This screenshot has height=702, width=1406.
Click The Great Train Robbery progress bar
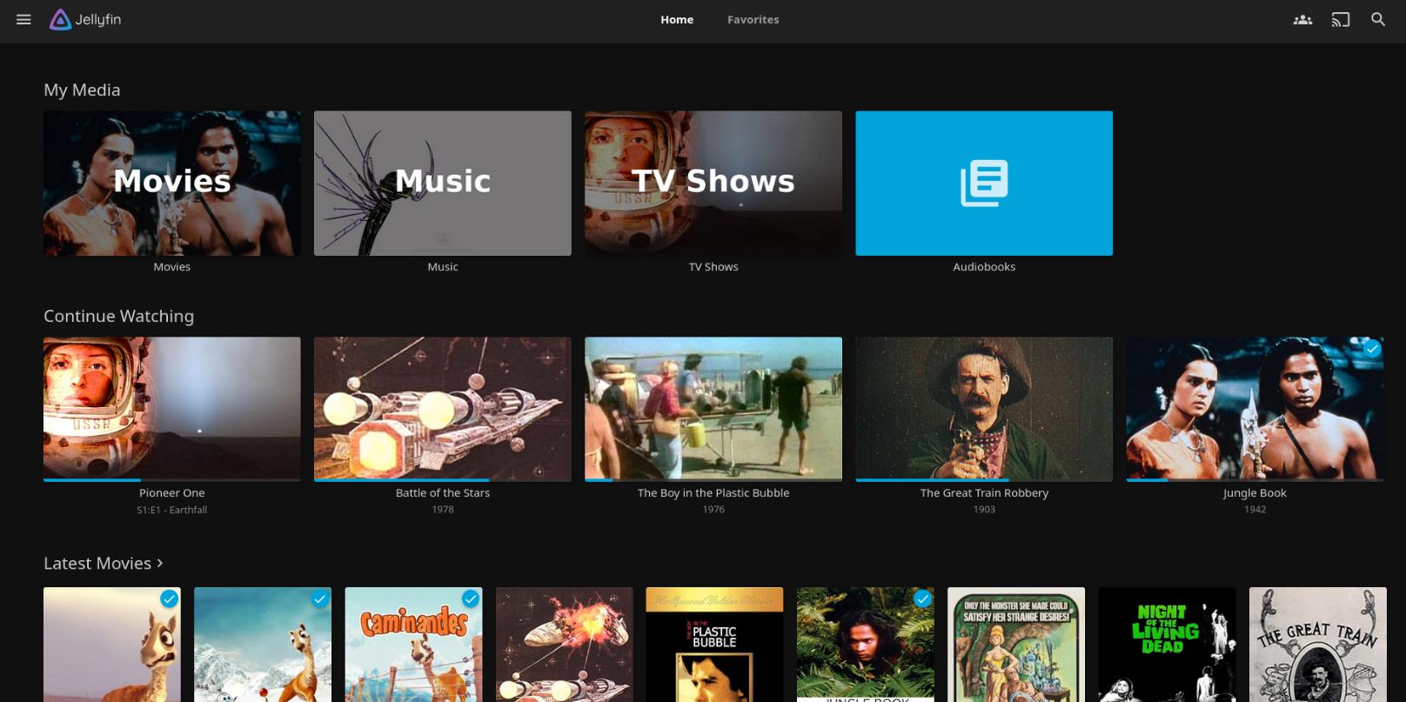[984, 479]
